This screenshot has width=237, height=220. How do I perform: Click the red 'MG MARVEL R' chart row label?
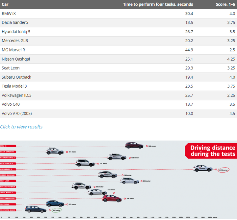tap(8, 169)
